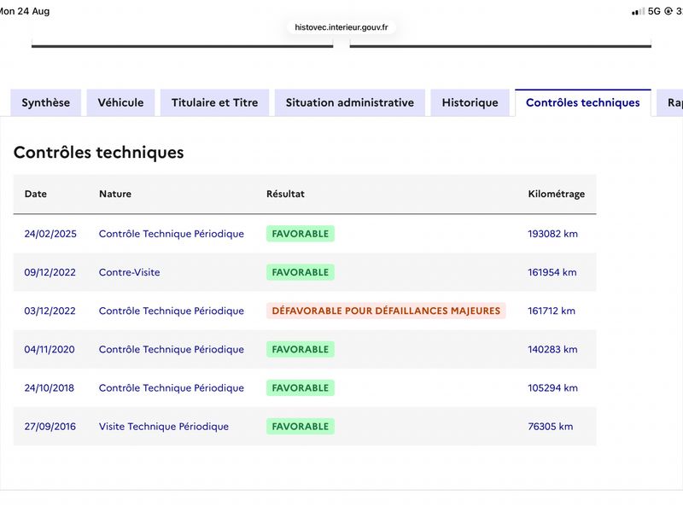The image size is (683, 512).
Task: Select the 76305 km mileage value
Action: pos(551,427)
